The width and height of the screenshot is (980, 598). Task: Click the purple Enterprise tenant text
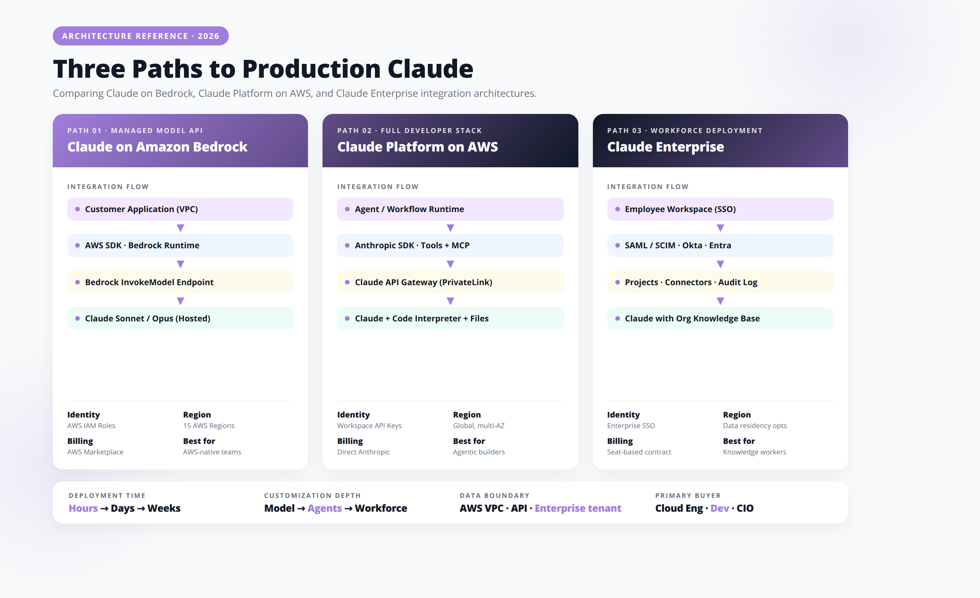point(577,508)
